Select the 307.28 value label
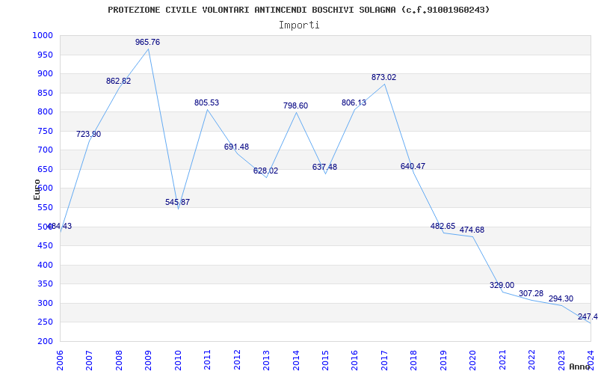598x374 pixels. point(531,293)
